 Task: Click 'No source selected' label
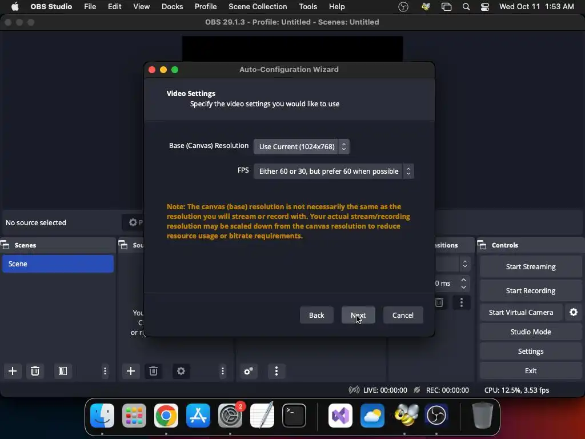(x=36, y=222)
